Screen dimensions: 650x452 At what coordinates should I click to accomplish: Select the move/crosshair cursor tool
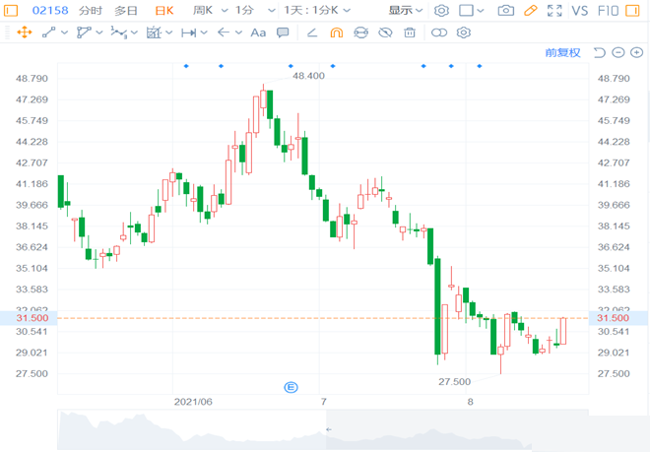click(x=24, y=32)
